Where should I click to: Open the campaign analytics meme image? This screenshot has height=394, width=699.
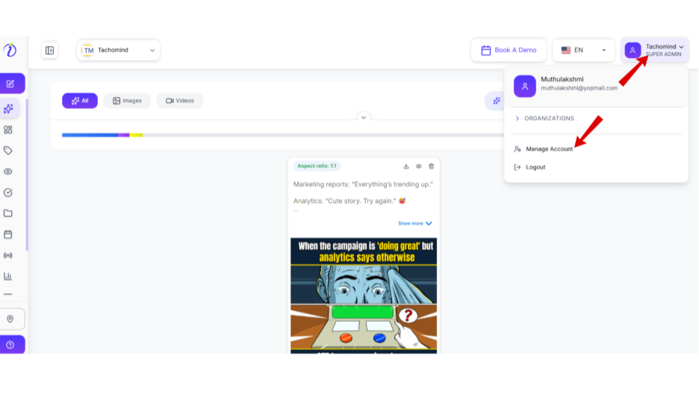click(x=364, y=295)
